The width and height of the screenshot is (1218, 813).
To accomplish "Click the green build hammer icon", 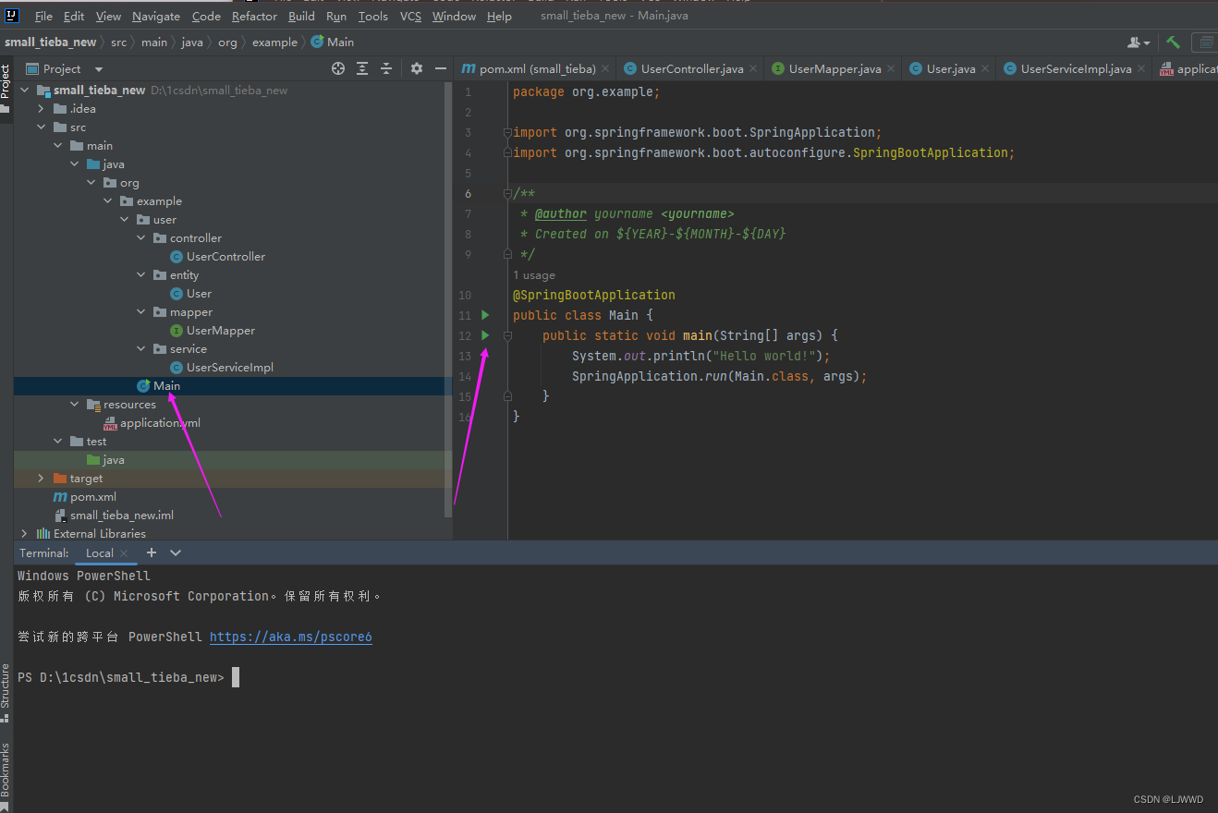I will click(1173, 42).
